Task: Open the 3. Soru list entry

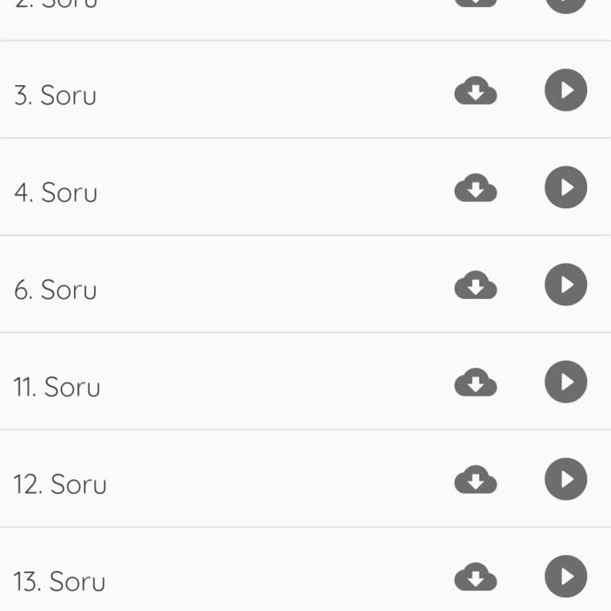Action: (56, 95)
